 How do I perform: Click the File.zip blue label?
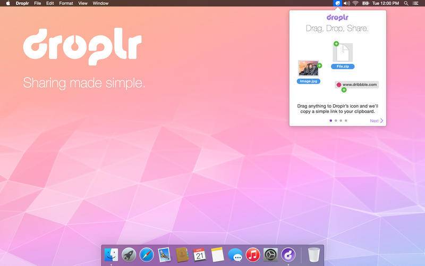click(x=343, y=66)
